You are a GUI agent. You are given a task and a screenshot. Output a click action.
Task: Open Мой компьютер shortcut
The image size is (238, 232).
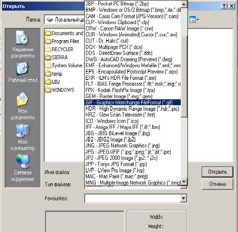pyautogui.click(x=23, y=137)
